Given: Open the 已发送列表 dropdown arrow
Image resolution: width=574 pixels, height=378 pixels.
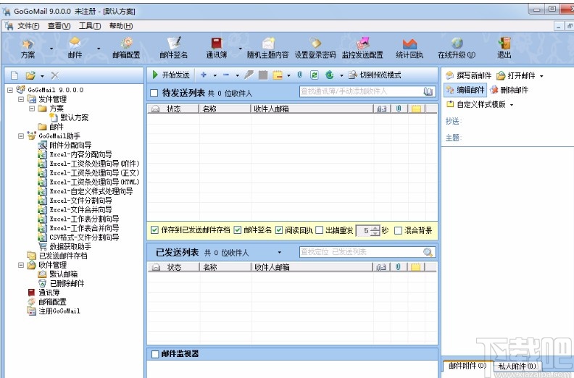Looking at the screenshot, I should click(x=279, y=252).
